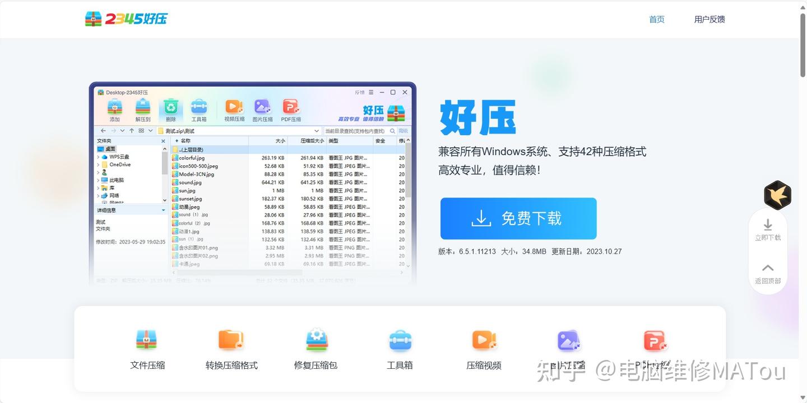Select the purple picture feature icon at page bottom
Screen dimensions: 807x403
pyautogui.click(x=568, y=340)
